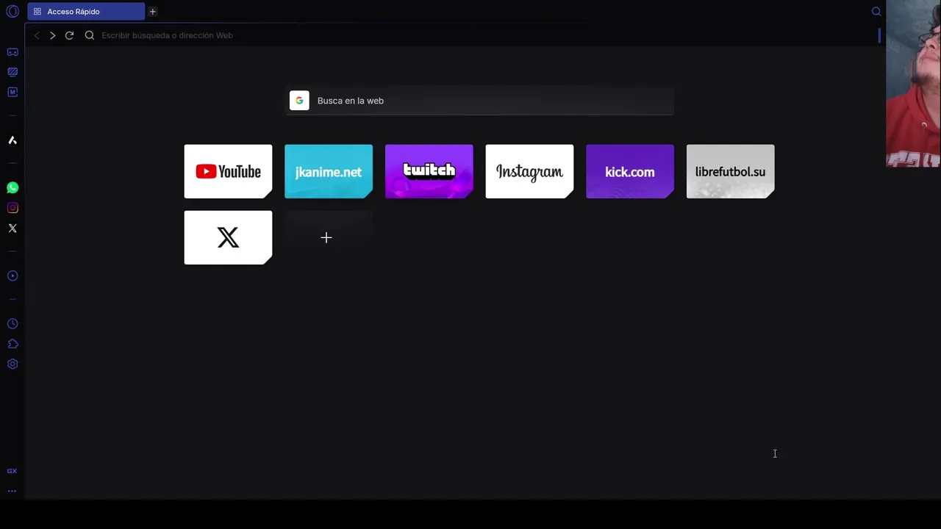Viewport: 941px width, 529px height.
Task: Open the extensions cube icon in sidebar
Action: coord(12,344)
